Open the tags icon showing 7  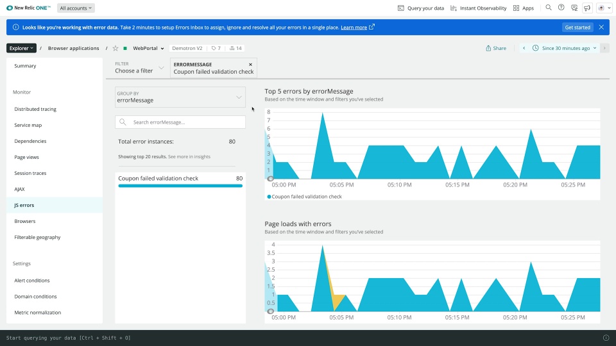pyautogui.click(x=216, y=48)
